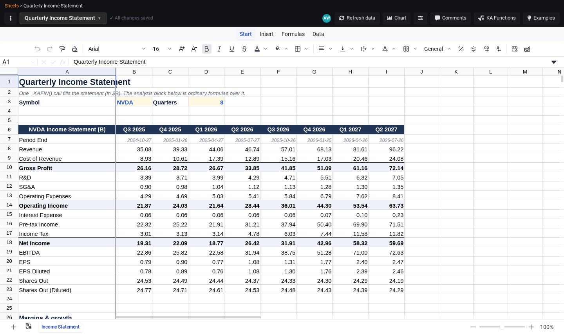Apply currency format icon

click(x=474, y=49)
